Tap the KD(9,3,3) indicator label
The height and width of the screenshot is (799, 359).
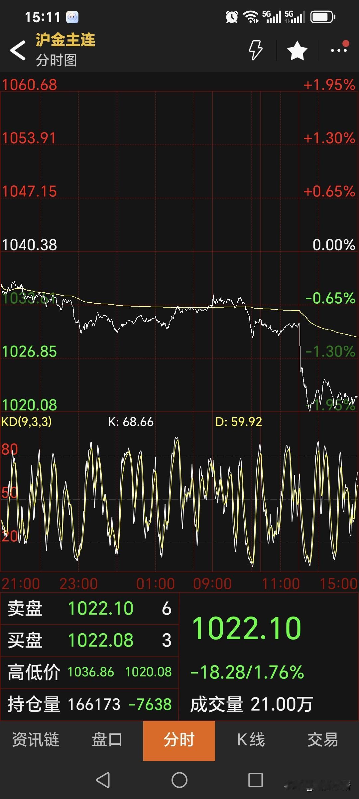click(x=27, y=422)
